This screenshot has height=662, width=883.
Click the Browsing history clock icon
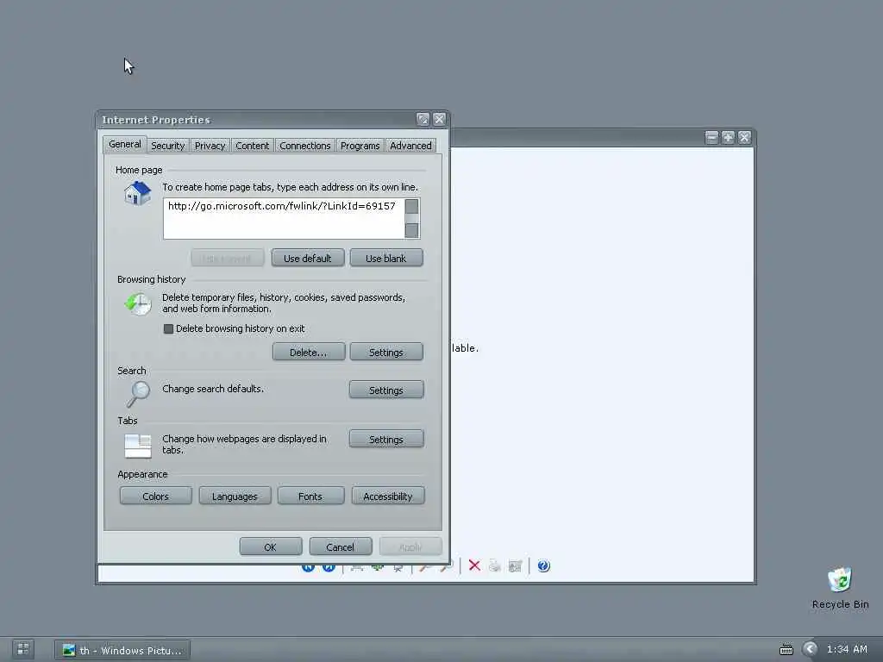138,304
